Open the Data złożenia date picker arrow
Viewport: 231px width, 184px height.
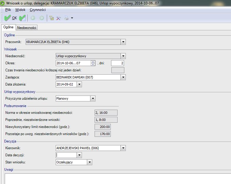pos(79,84)
